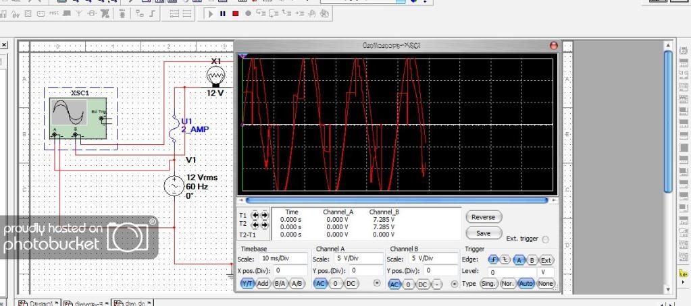Place a MISC component from toolbar
Screen dimensions: 691x306
click(54, 13)
